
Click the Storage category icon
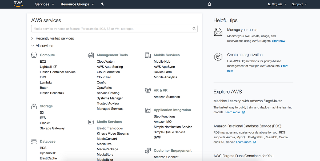pos(34,106)
